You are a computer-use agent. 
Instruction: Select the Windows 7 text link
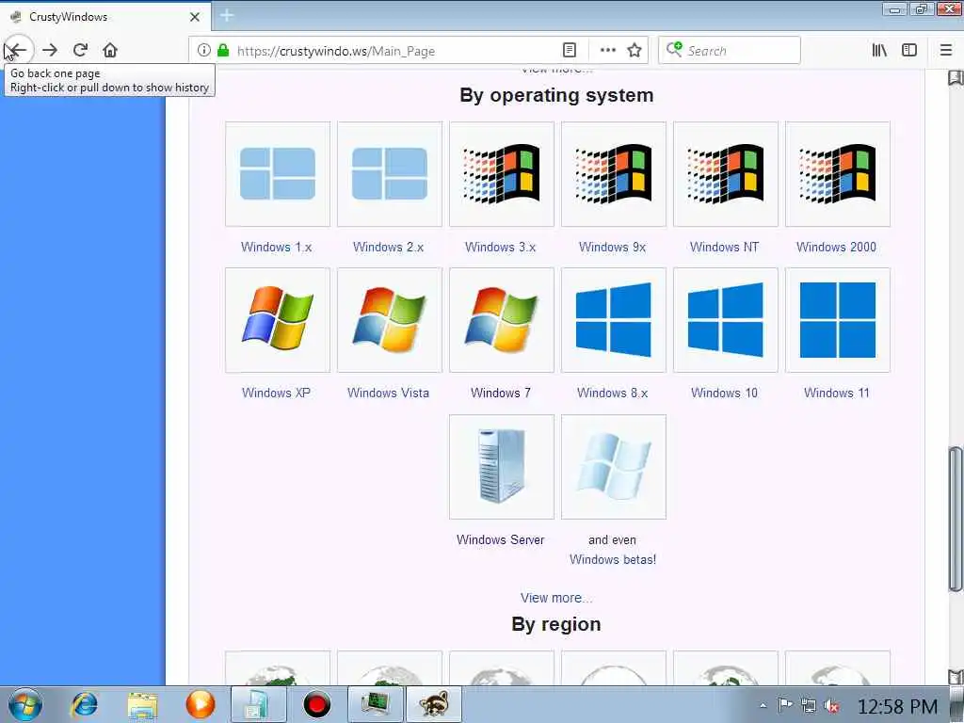pyautogui.click(x=501, y=393)
